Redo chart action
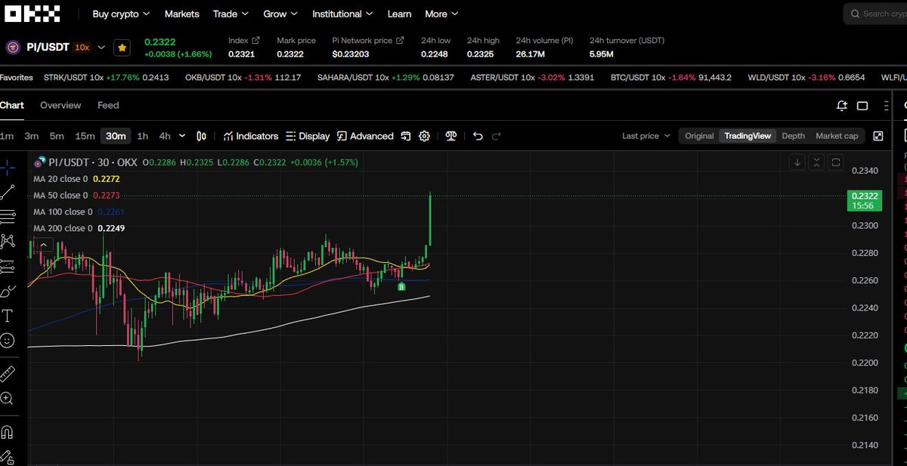The image size is (907, 466). pyautogui.click(x=497, y=136)
